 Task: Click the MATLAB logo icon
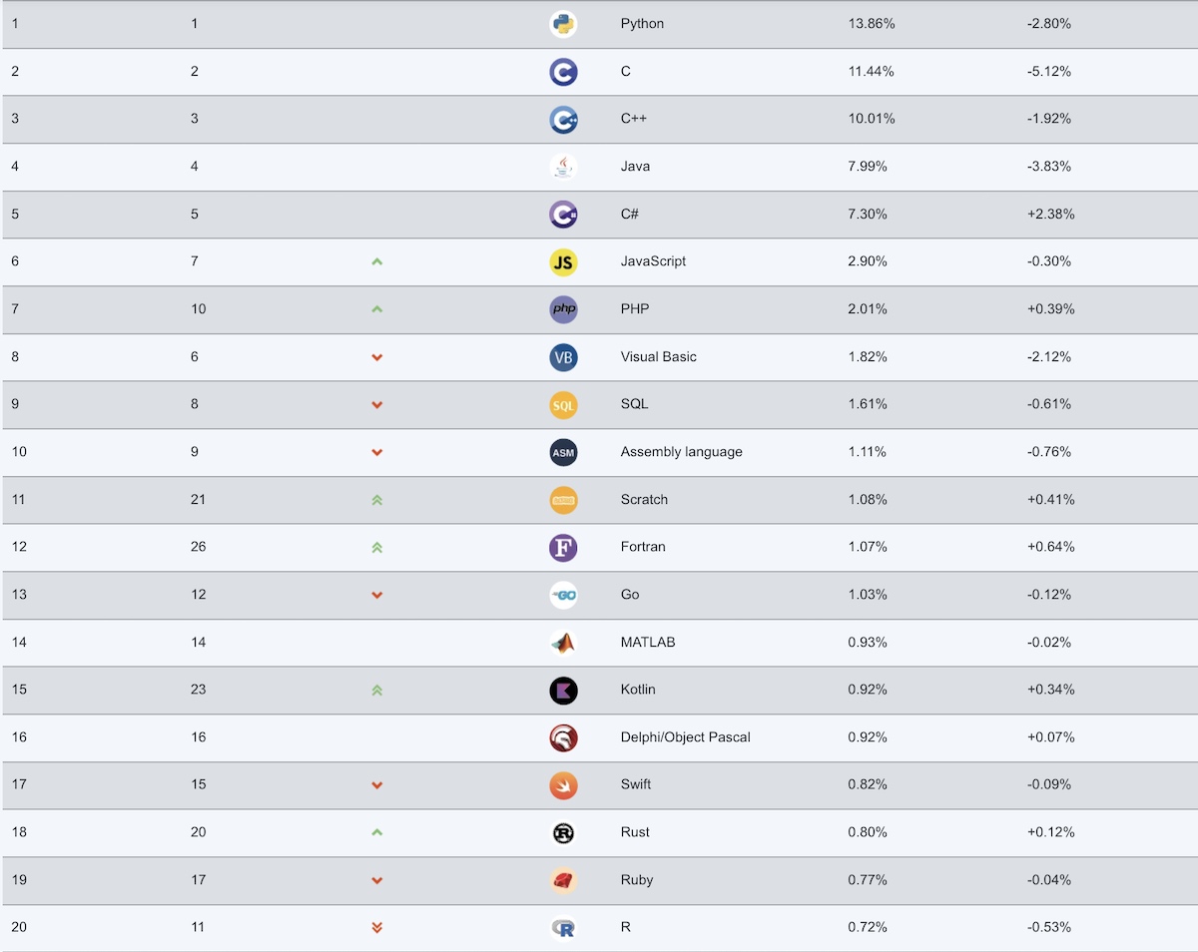pos(563,643)
